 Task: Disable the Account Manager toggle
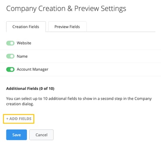[x=10, y=70]
